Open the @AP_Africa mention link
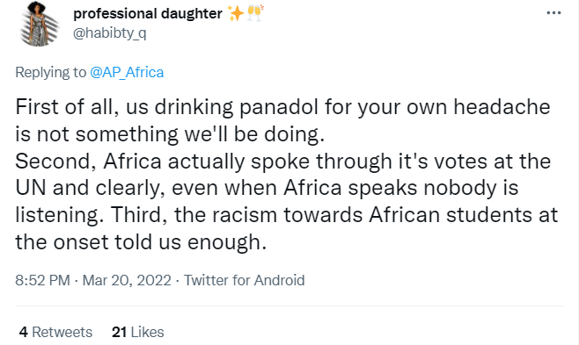 tap(127, 72)
